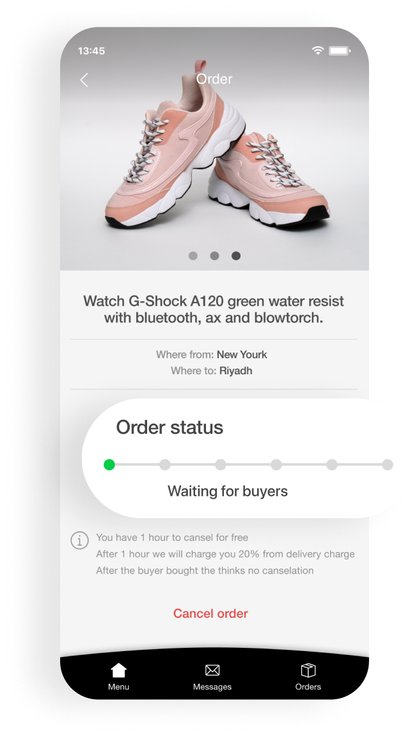The height and width of the screenshot is (737, 419).
Task: Tap the Order screen title
Action: [214, 79]
